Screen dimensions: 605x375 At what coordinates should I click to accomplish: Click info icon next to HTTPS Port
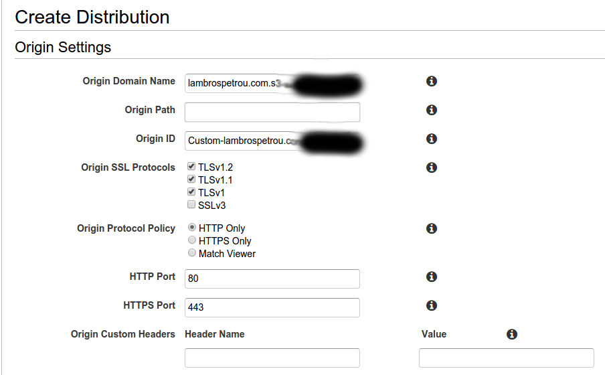pos(432,305)
